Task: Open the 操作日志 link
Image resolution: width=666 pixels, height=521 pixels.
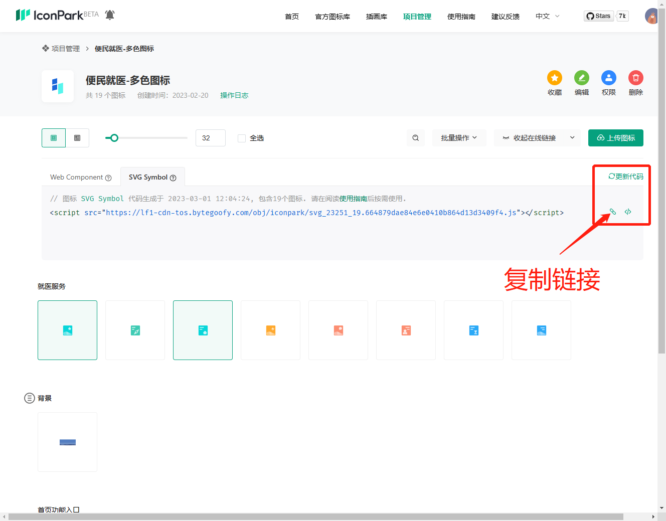Action: tap(234, 95)
